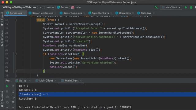Close the Server.java tab
This screenshot has width=196, height=110.
tap(24, 13)
